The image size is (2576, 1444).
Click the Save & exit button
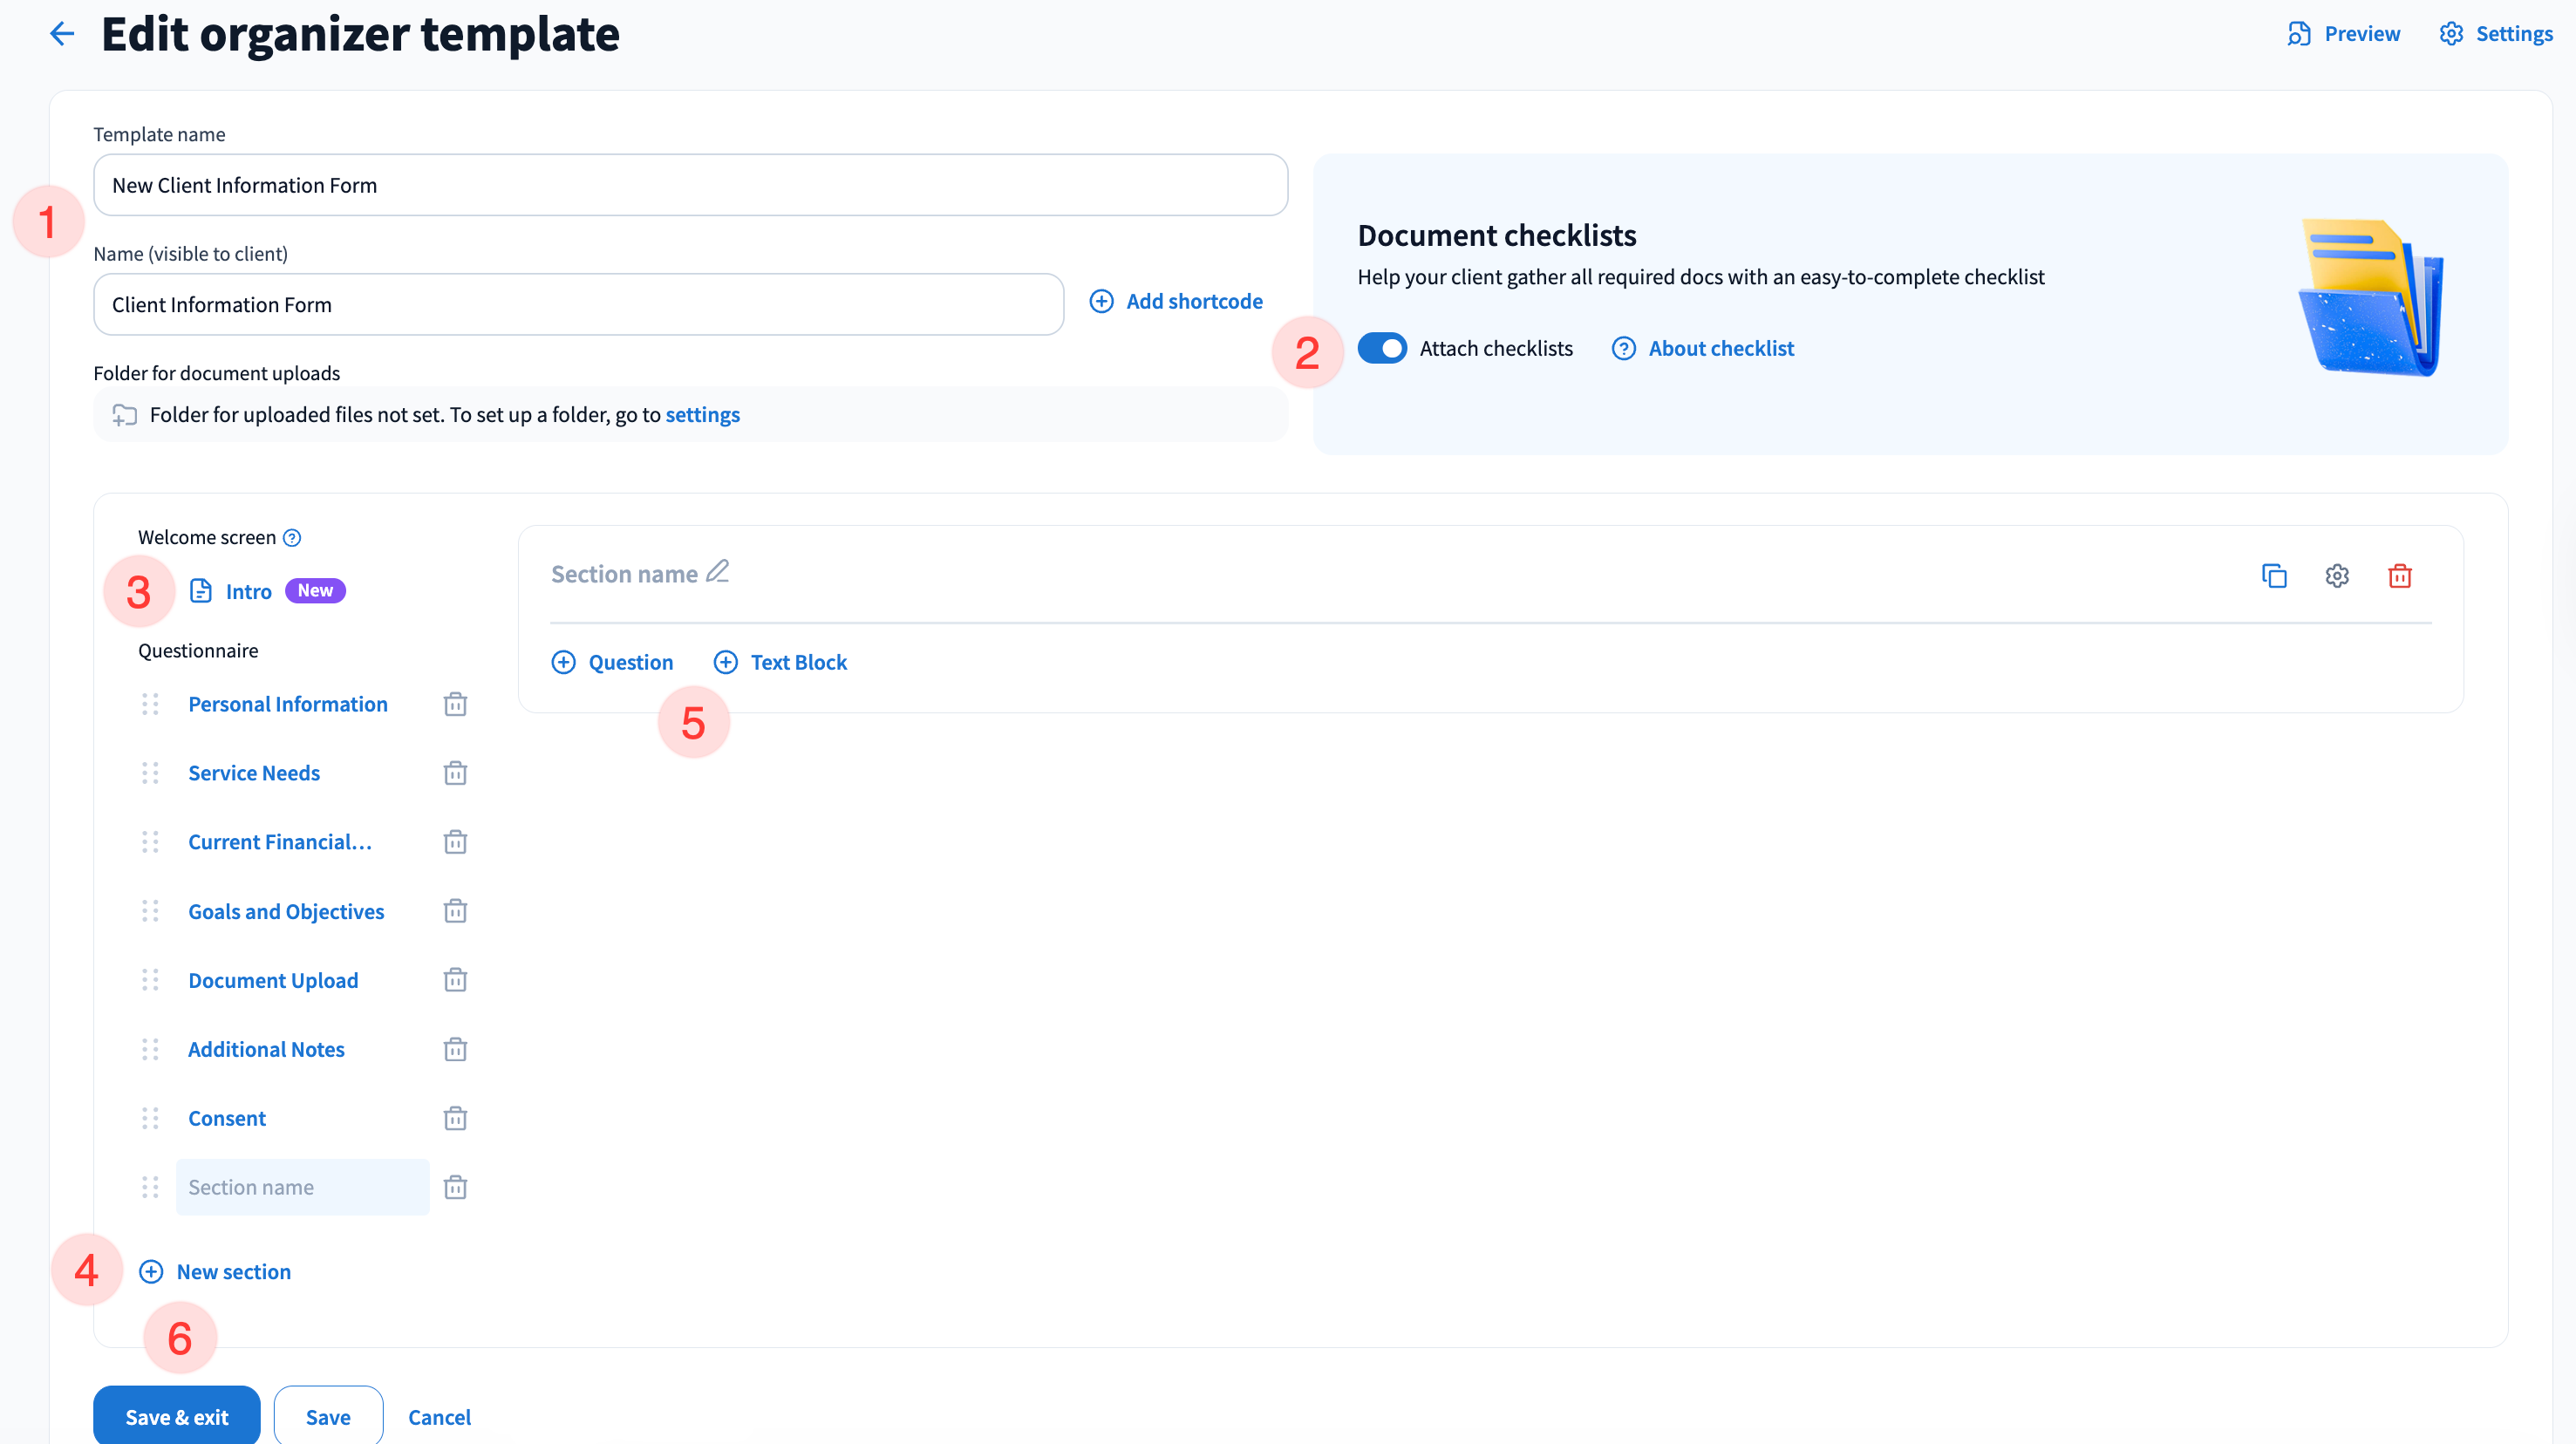pos(177,1417)
